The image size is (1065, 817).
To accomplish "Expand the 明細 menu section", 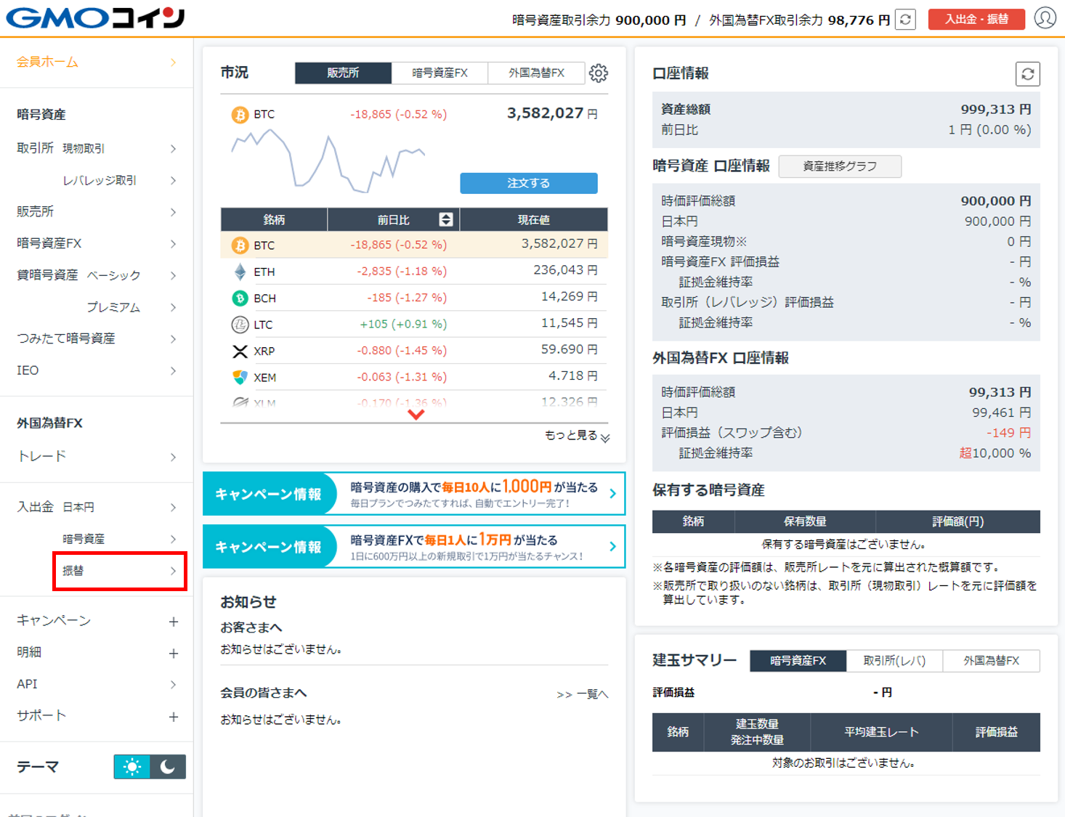I will 97,652.
